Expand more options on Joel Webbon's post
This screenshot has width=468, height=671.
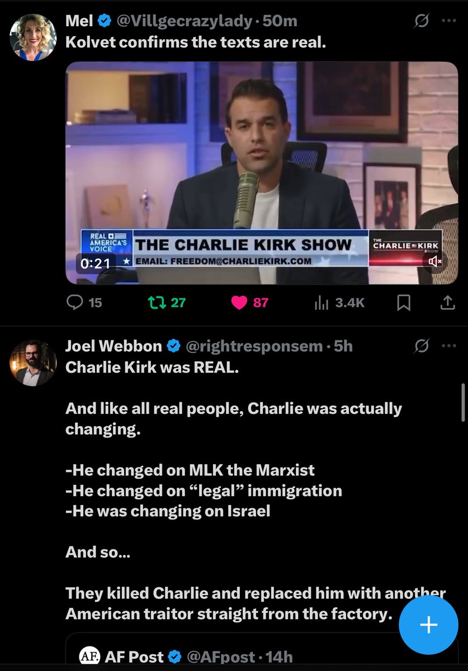(x=449, y=347)
